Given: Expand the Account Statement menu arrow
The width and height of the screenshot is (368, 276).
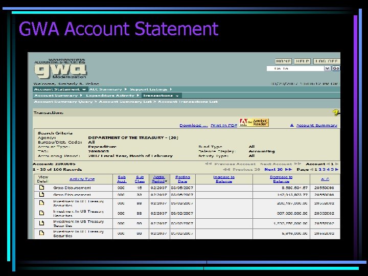Looking at the screenshot, I should 84,89.
